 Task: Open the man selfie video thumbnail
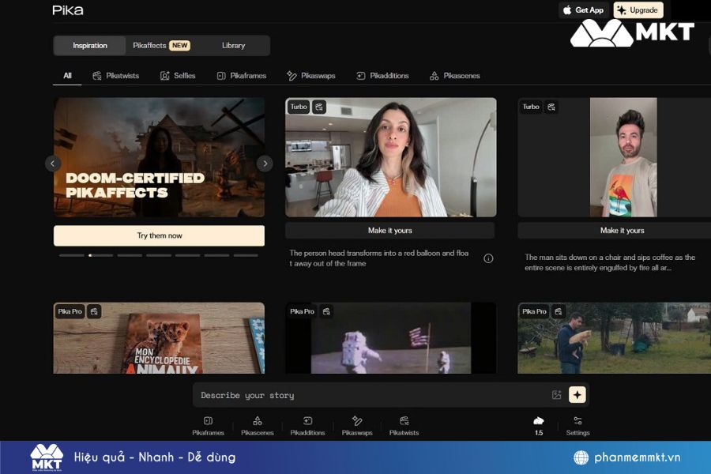[615, 157]
